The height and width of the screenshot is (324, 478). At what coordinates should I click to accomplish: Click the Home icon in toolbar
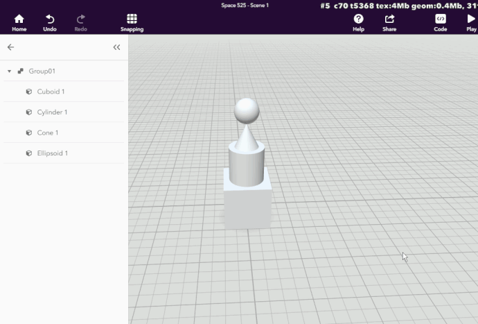pyautogui.click(x=19, y=19)
